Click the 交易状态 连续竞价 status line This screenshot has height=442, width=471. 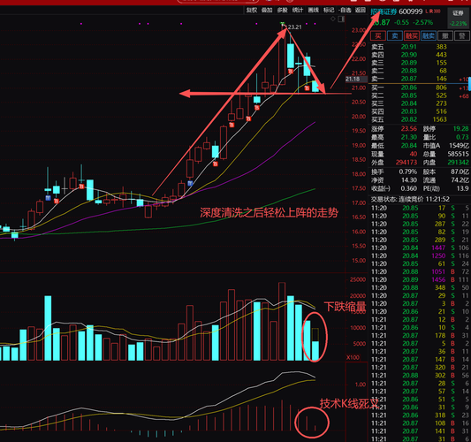pos(410,200)
